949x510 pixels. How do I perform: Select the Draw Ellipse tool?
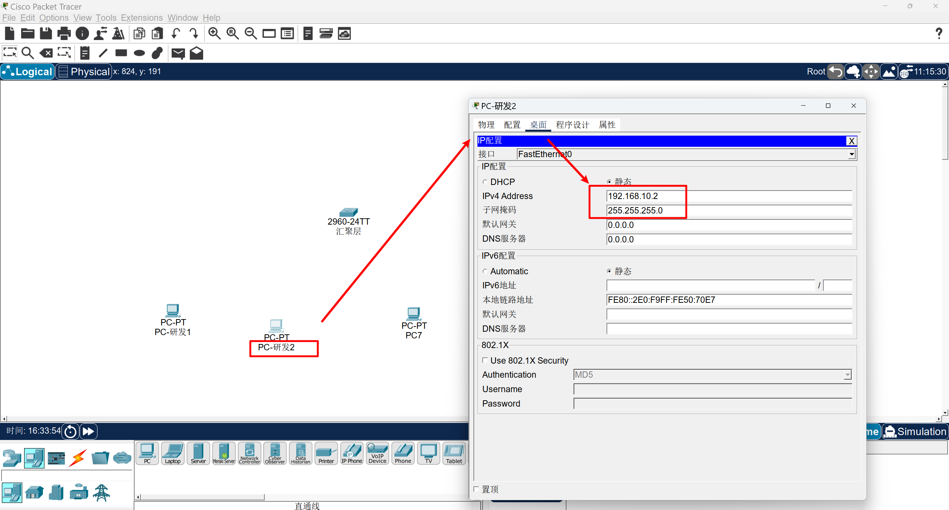139,53
